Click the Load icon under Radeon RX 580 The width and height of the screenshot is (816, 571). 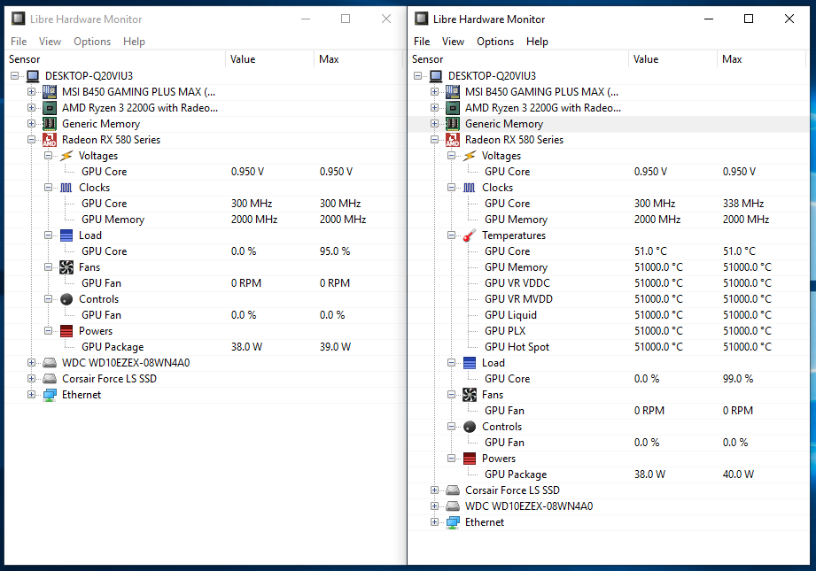(66, 235)
